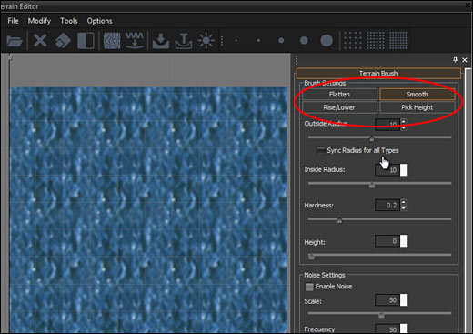Select the Rise/Lower brush mode
Screen dimensions: 473x334
pyautogui.click(x=339, y=107)
